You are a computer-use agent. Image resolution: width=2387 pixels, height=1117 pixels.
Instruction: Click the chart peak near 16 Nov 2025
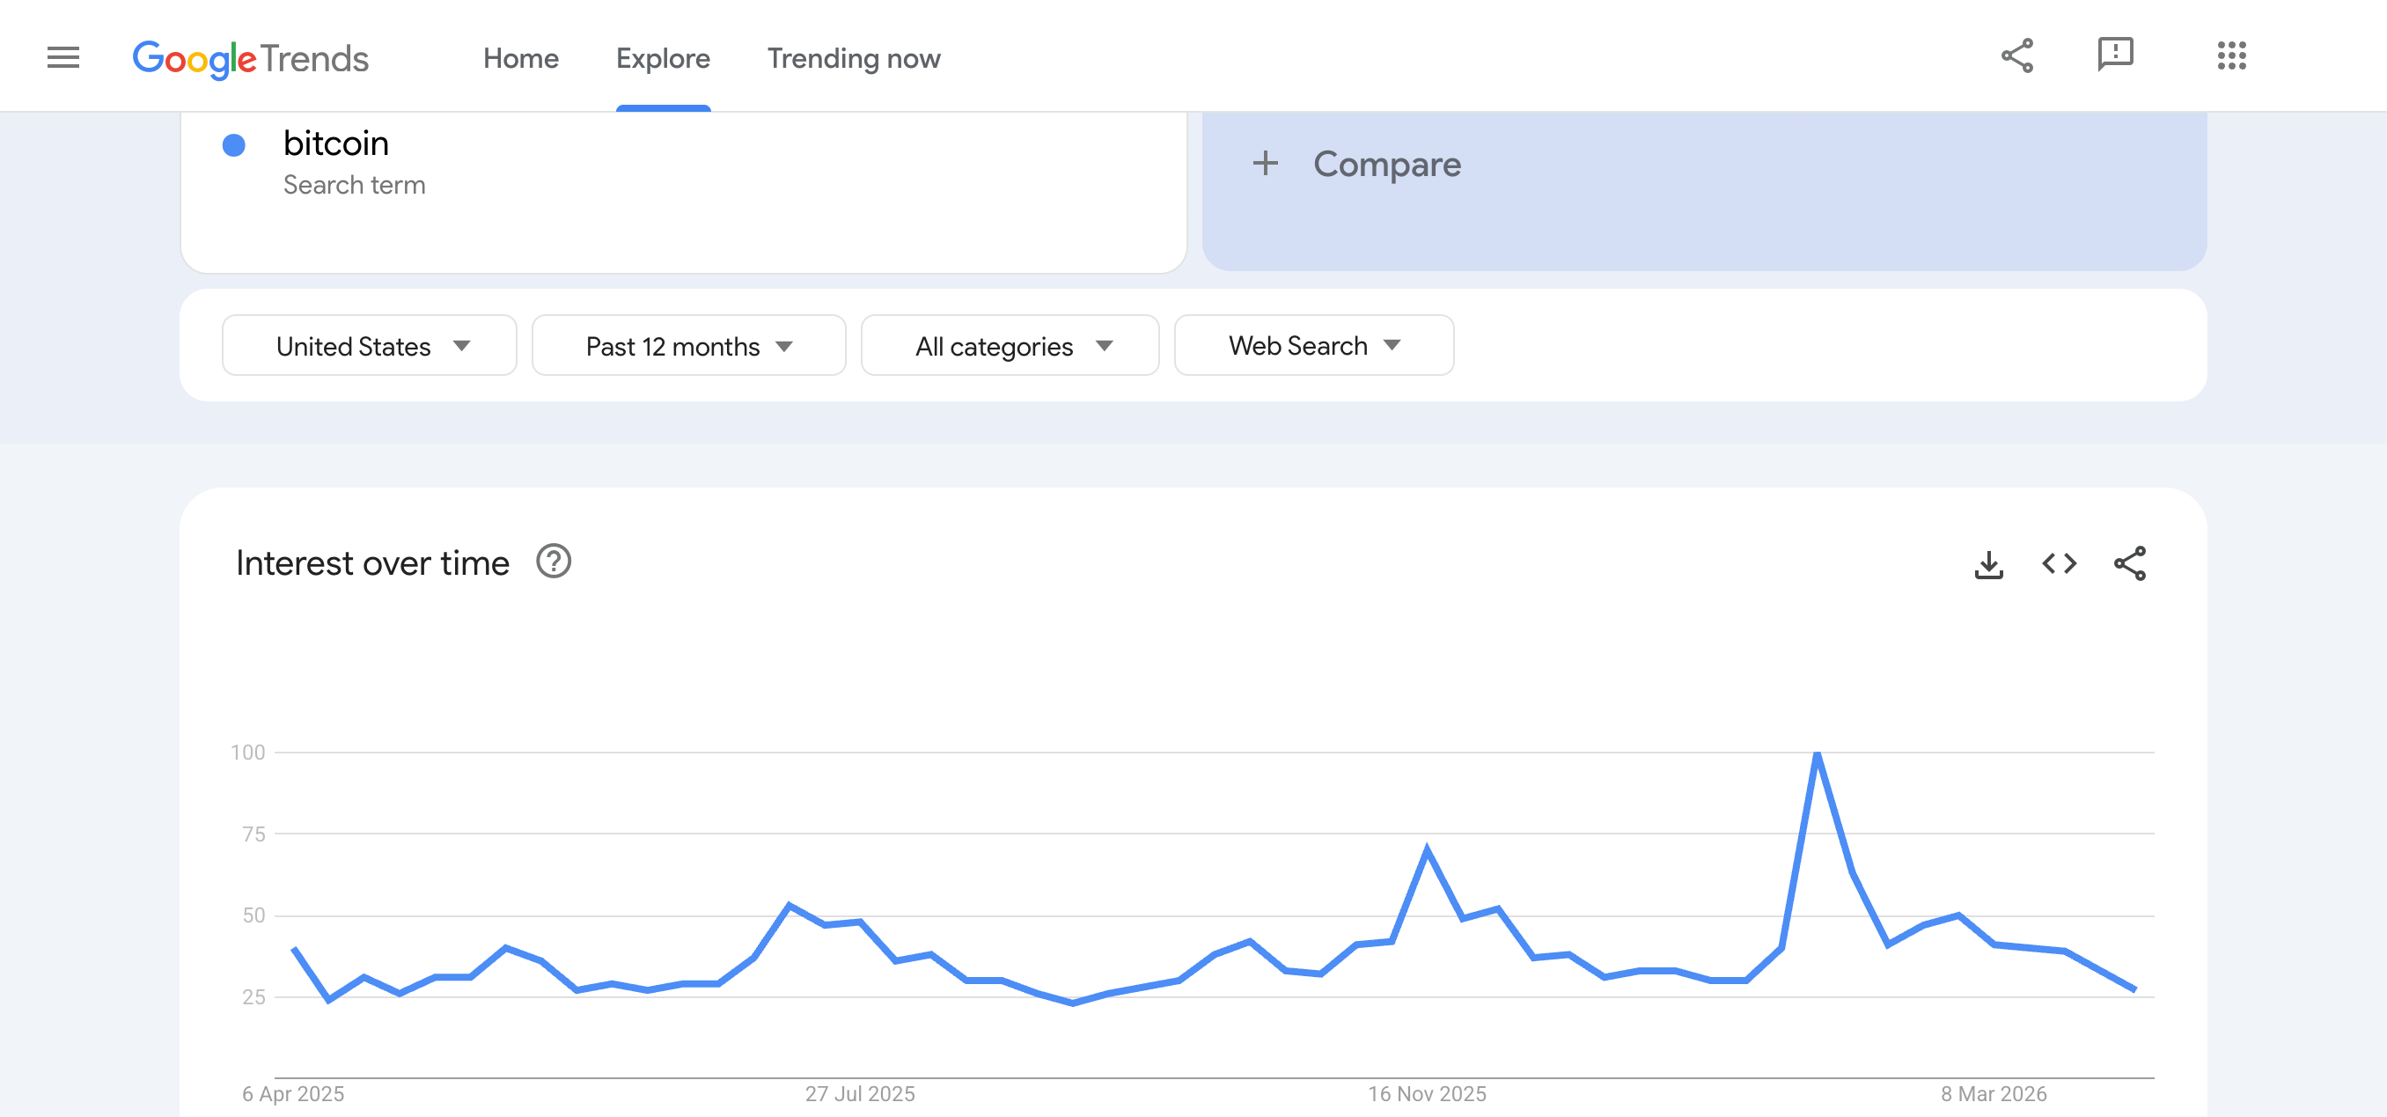pyautogui.click(x=1427, y=845)
